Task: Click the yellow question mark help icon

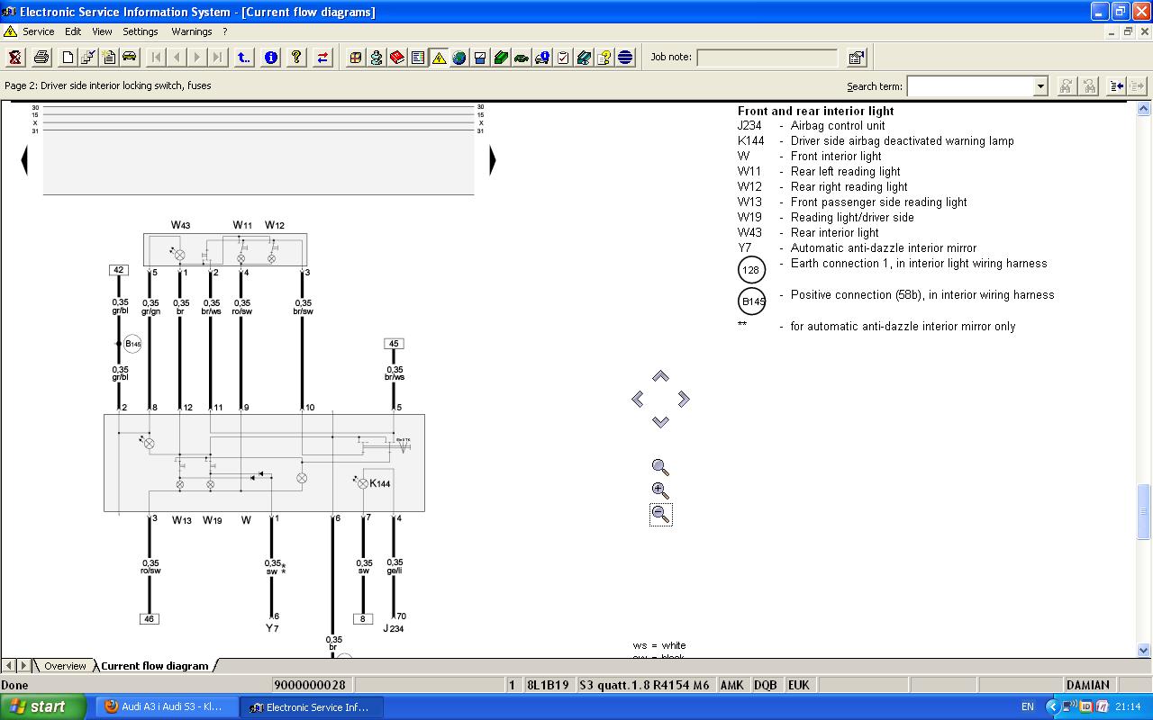Action: coord(296,58)
